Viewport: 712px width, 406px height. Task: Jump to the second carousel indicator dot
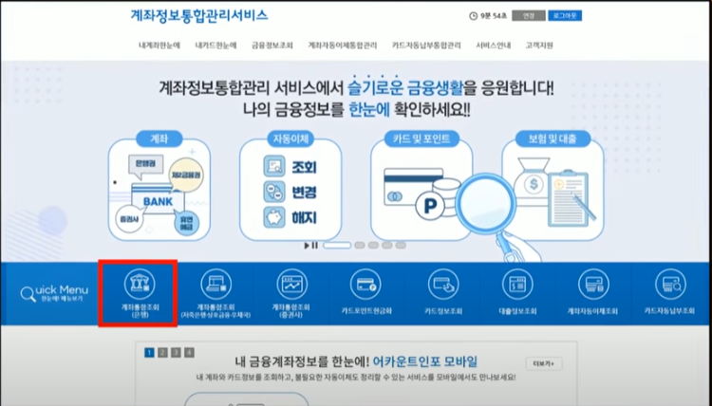tap(360, 246)
